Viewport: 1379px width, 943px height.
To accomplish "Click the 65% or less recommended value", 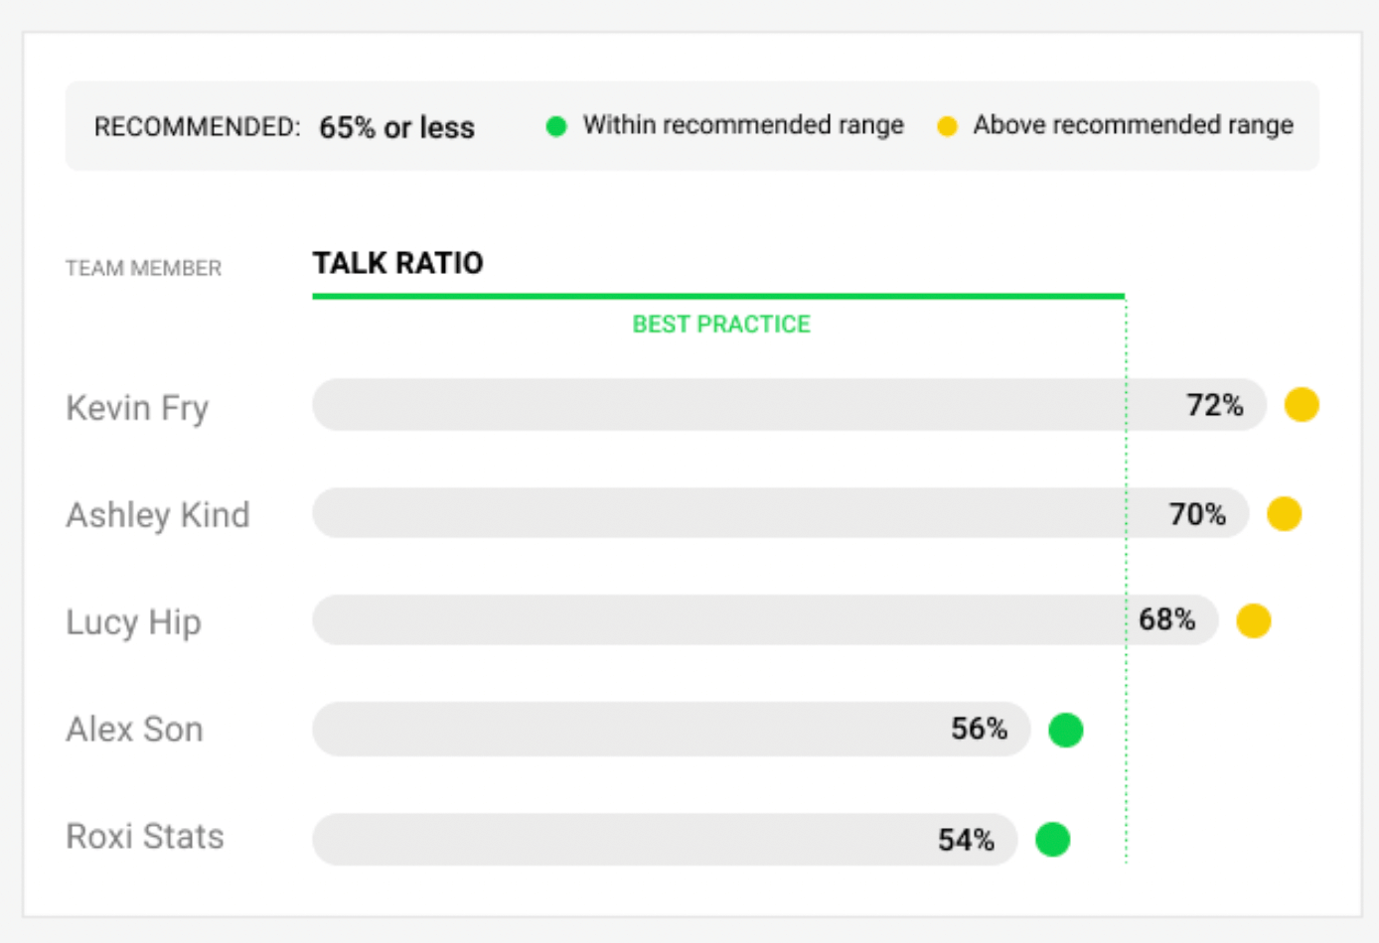I will (x=396, y=128).
